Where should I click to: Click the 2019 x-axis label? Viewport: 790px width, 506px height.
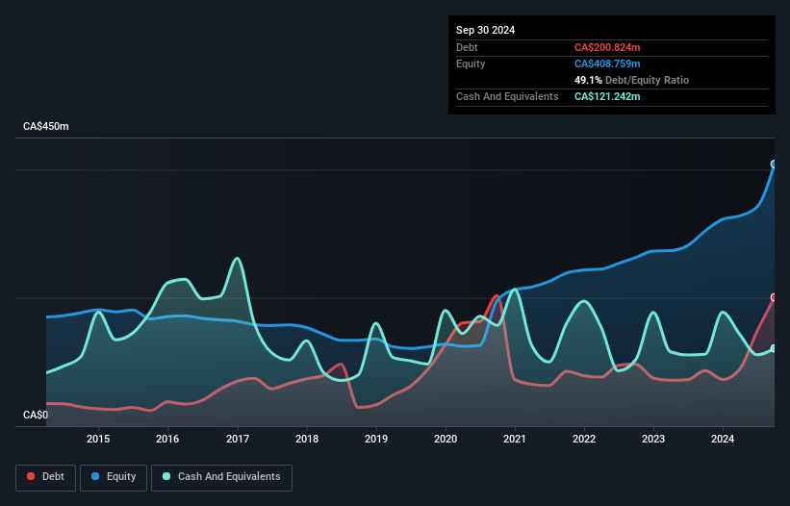(x=376, y=439)
